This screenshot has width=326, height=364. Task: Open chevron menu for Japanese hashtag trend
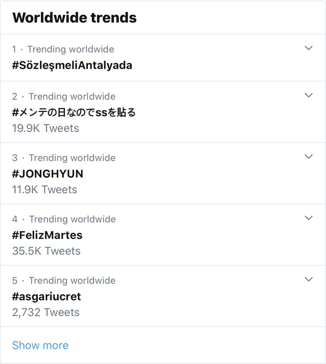point(309,96)
